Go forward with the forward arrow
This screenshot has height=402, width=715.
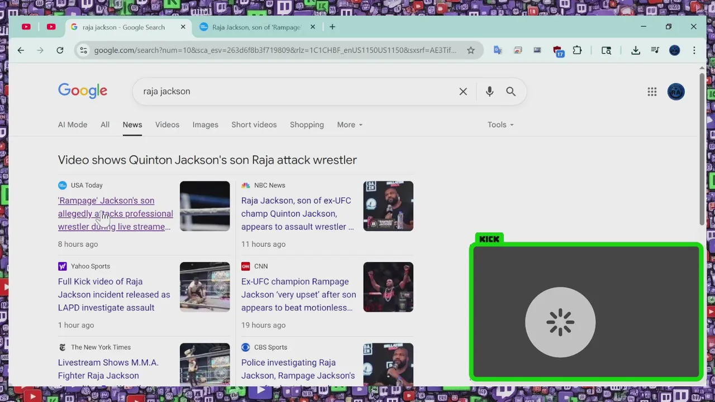click(40, 50)
